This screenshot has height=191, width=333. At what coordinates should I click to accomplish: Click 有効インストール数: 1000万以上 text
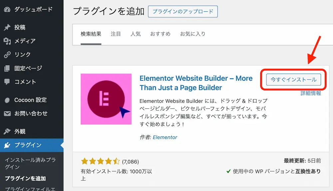[x=116, y=175]
